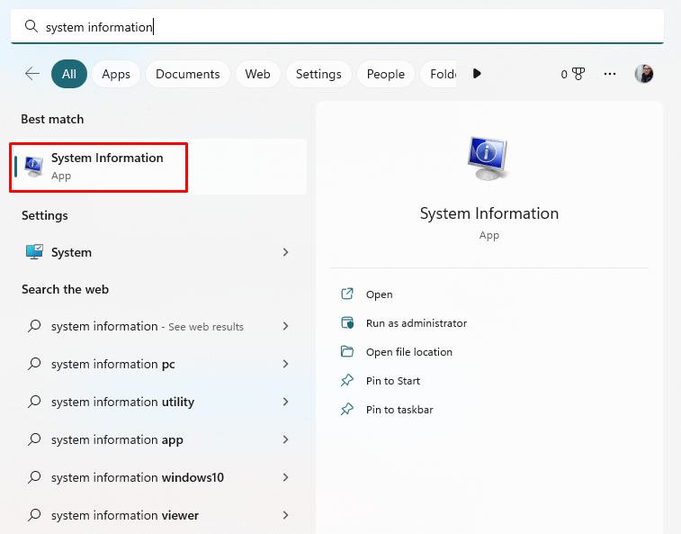Click the System Information app icon in best match
Image resolution: width=681 pixels, height=534 pixels.
point(34,166)
